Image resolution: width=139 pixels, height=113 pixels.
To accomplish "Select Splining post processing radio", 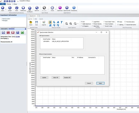I will pyautogui.click(x=118, y=25).
